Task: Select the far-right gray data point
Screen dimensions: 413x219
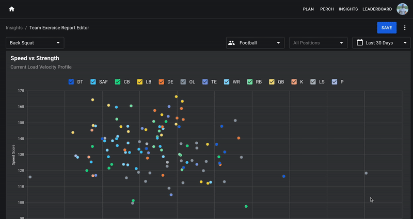Action: pyautogui.click(x=366, y=173)
